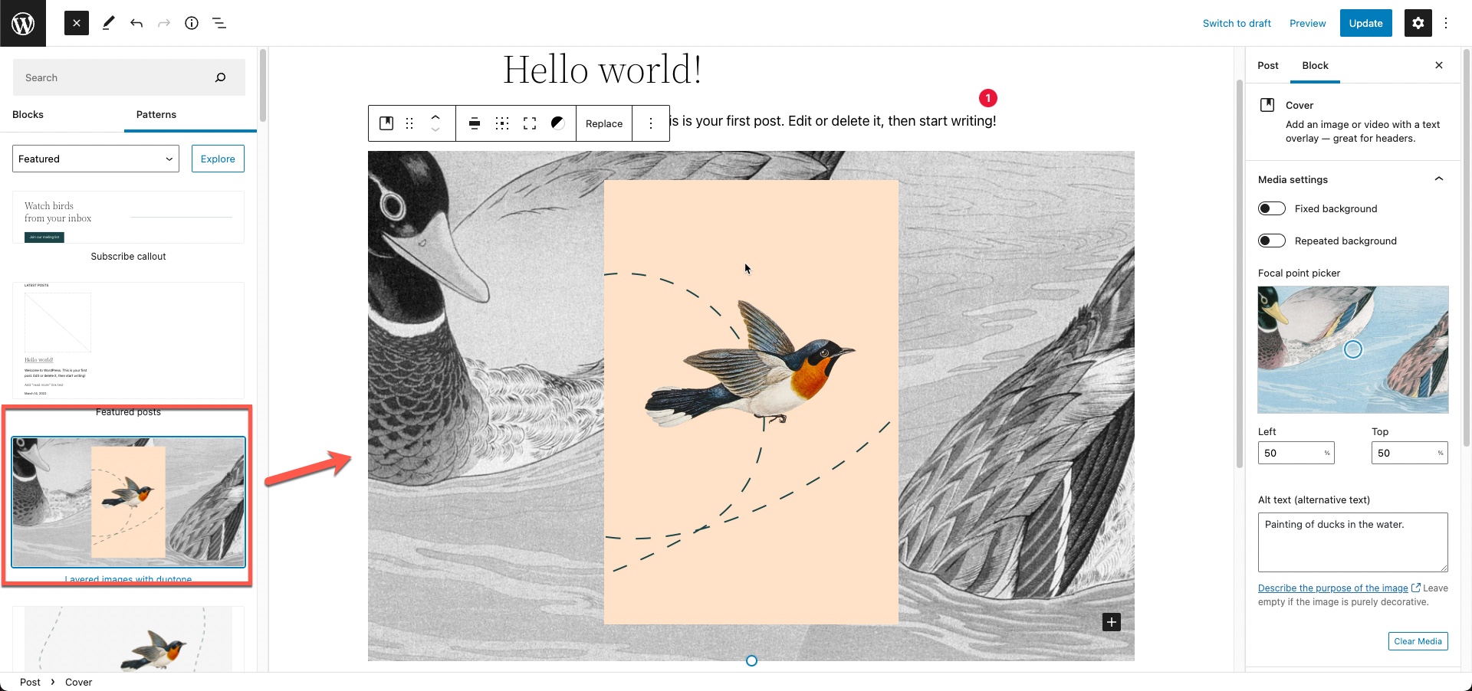Switch to the Post tab
The image size is (1472, 691).
(x=1268, y=66)
